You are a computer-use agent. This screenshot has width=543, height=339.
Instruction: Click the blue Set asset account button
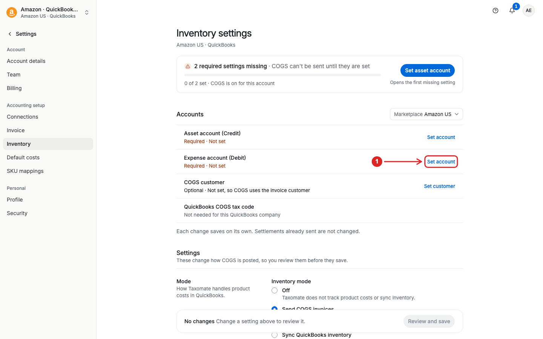point(428,70)
